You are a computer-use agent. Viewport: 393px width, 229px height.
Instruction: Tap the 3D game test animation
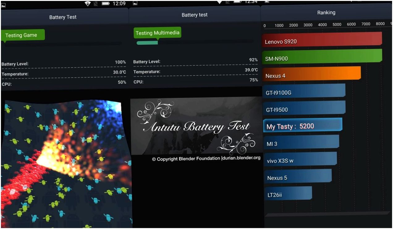coord(66,164)
